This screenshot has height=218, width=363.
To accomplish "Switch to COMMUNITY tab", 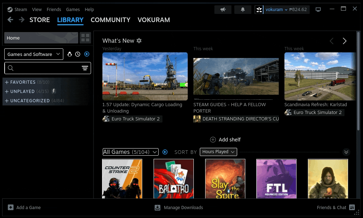I will click(x=111, y=20).
